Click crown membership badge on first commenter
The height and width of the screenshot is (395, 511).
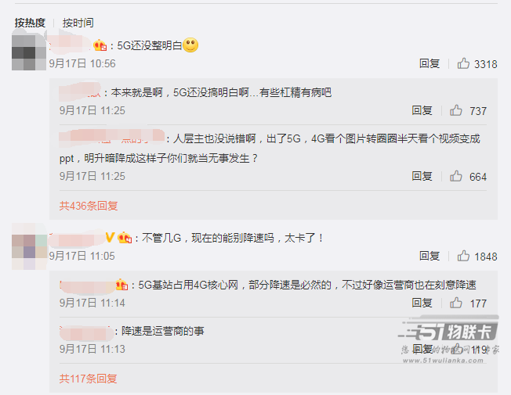100,45
